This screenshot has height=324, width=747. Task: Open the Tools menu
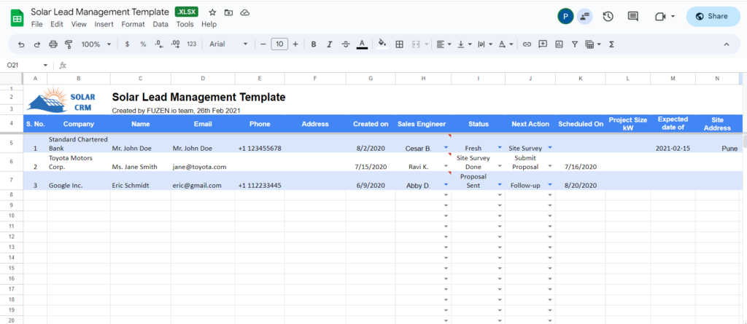tap(185, 24)
